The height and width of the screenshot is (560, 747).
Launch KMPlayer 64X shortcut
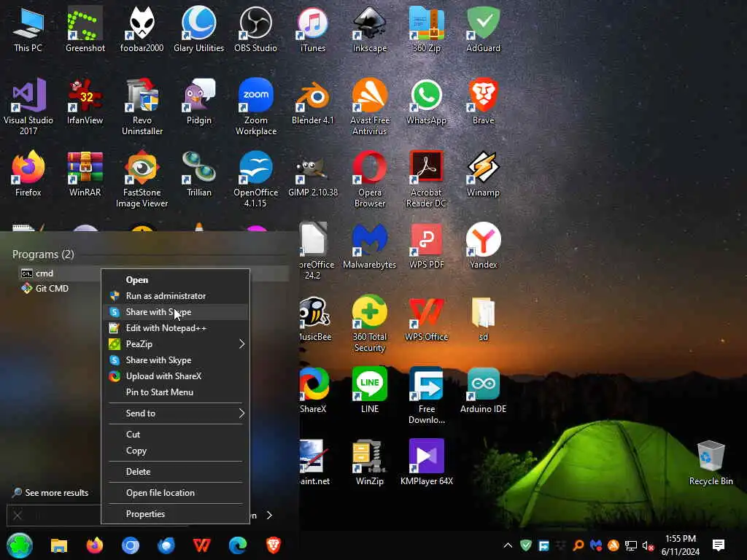pyautogui.click(x=426, y=462)
